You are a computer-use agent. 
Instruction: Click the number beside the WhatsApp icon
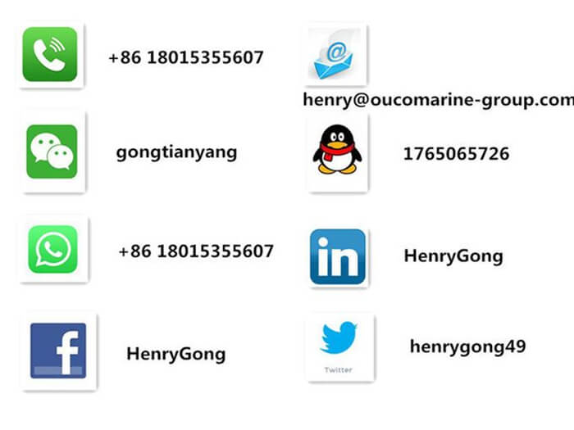[x=196, y=251]
